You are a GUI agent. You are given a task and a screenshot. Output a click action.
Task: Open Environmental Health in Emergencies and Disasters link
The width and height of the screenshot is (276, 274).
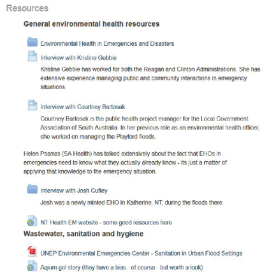[107, 43]
